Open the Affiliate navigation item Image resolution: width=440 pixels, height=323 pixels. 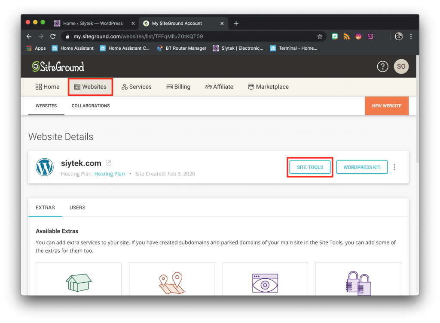(x=219, y=87)
